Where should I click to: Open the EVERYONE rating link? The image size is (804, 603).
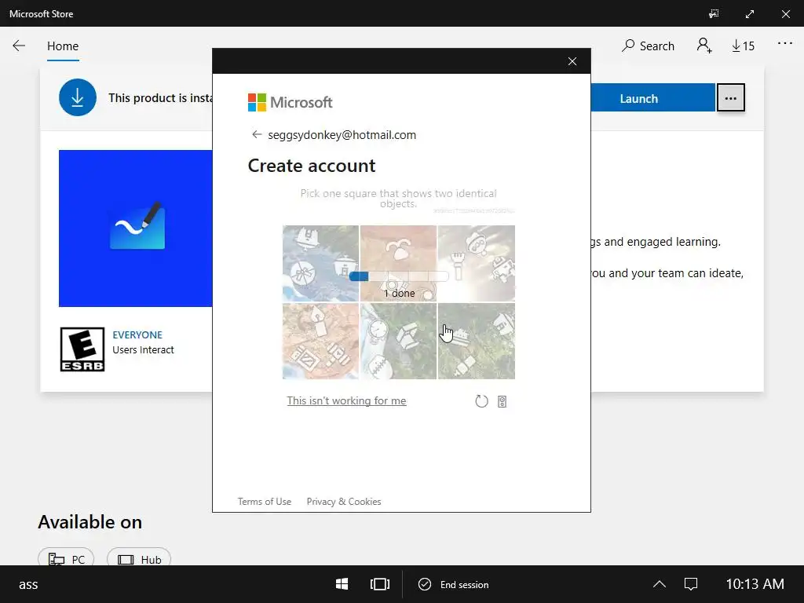(137, 334)
